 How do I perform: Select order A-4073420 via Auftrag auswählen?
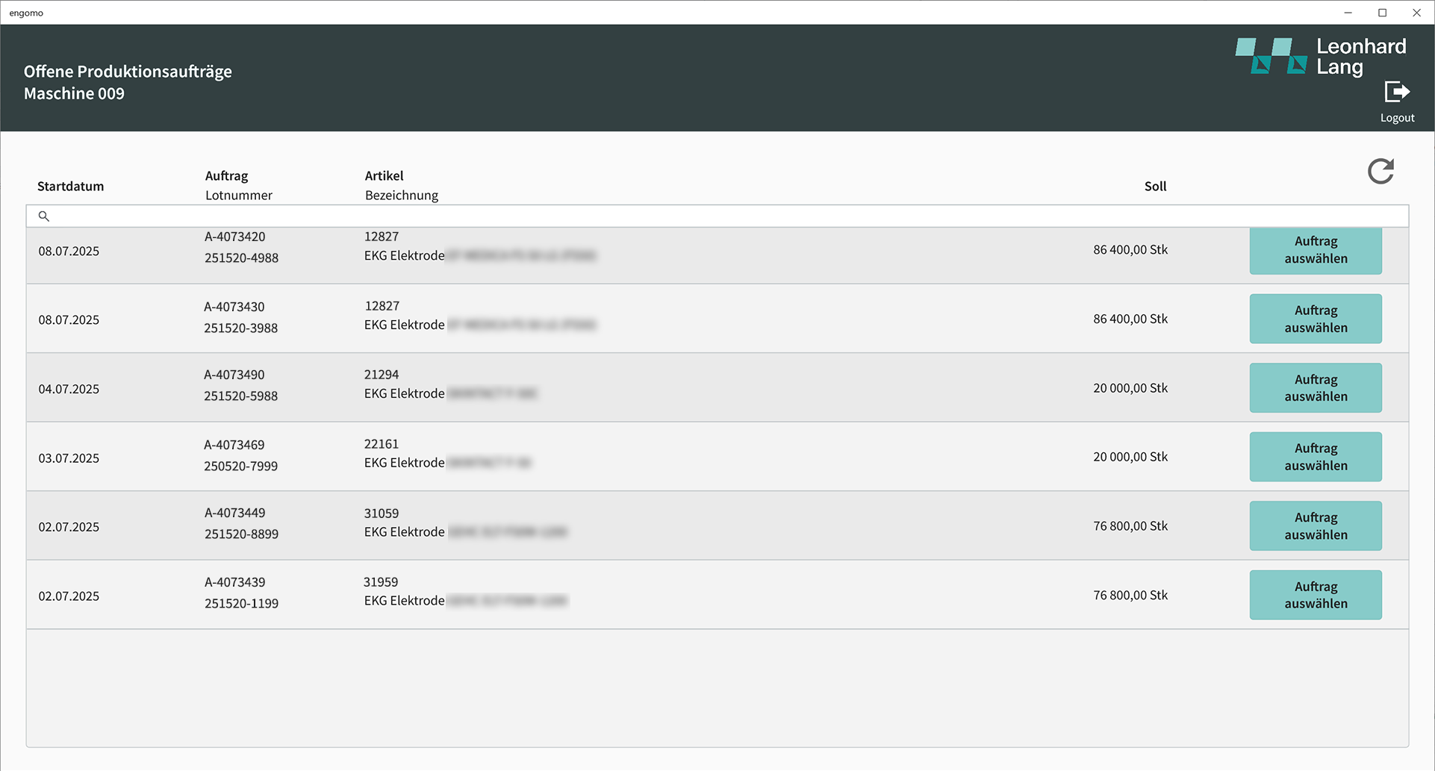click(x=1315, y=250)
